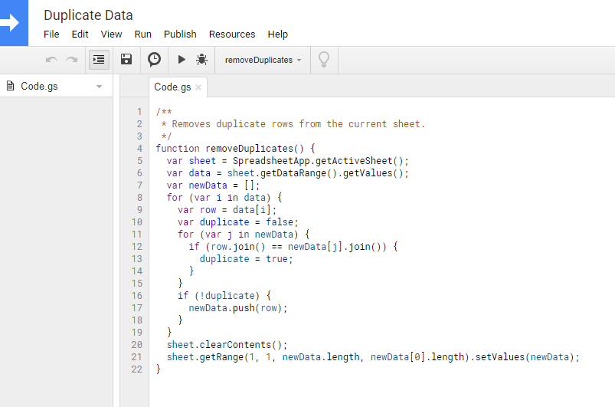The height and width of the screenshot is (407, 615).
Task: Open the Publish menu
Action: (180, 34)
